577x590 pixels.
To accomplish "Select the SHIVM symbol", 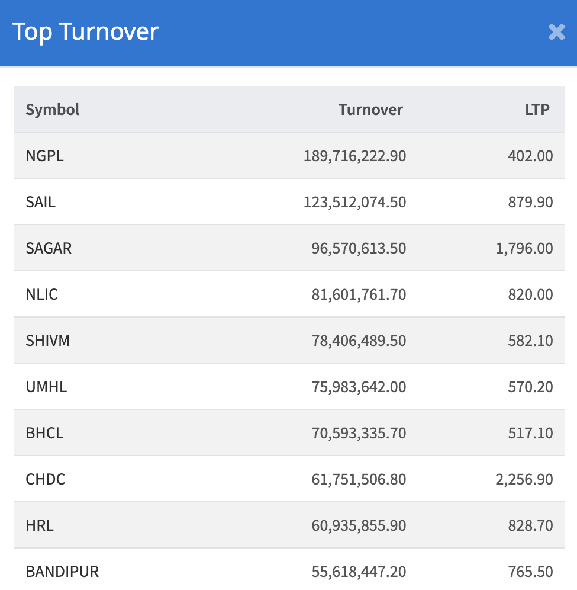I will tap(48, 341).
